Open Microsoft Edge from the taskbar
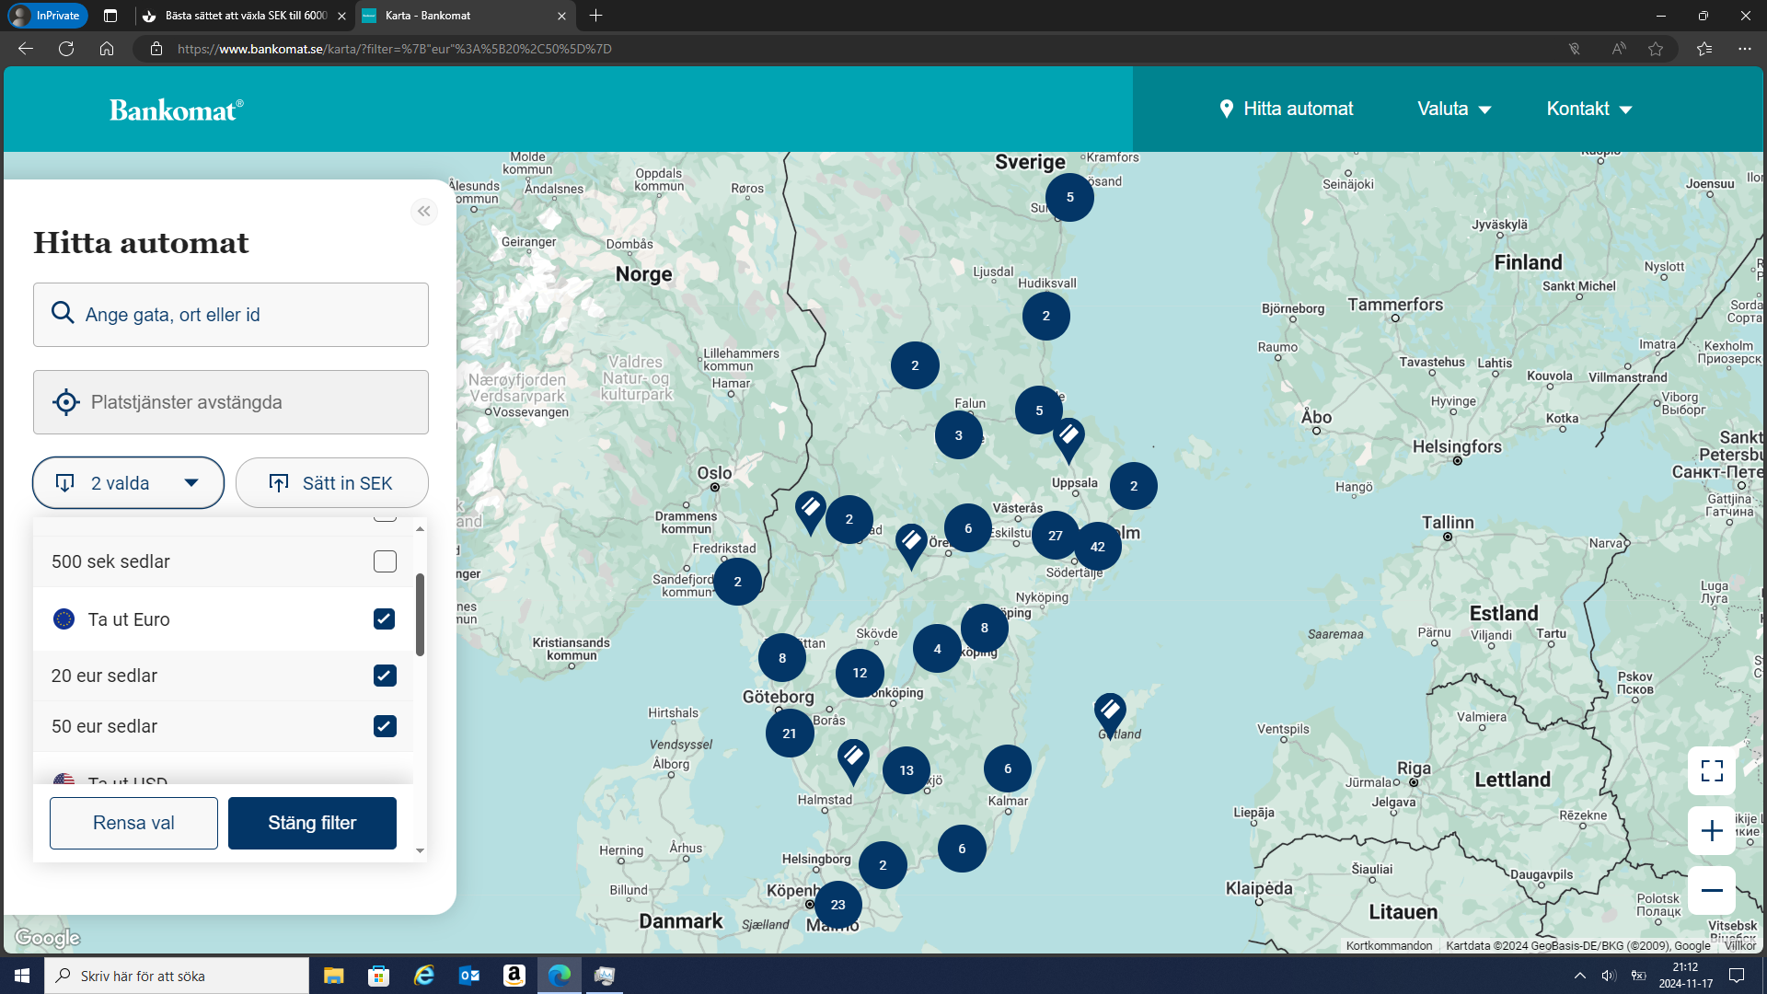Image resolution: width=1767 pixels, height=994 pixels. tap(560, 976)
